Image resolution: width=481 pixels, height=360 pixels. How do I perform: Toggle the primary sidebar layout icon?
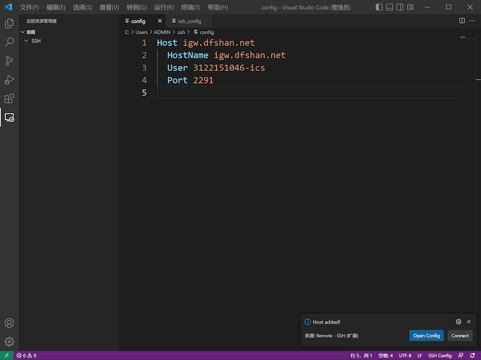(380, 7)
